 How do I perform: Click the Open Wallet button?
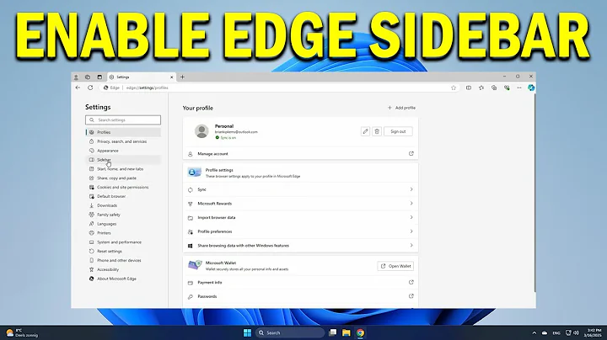(395, 266)
